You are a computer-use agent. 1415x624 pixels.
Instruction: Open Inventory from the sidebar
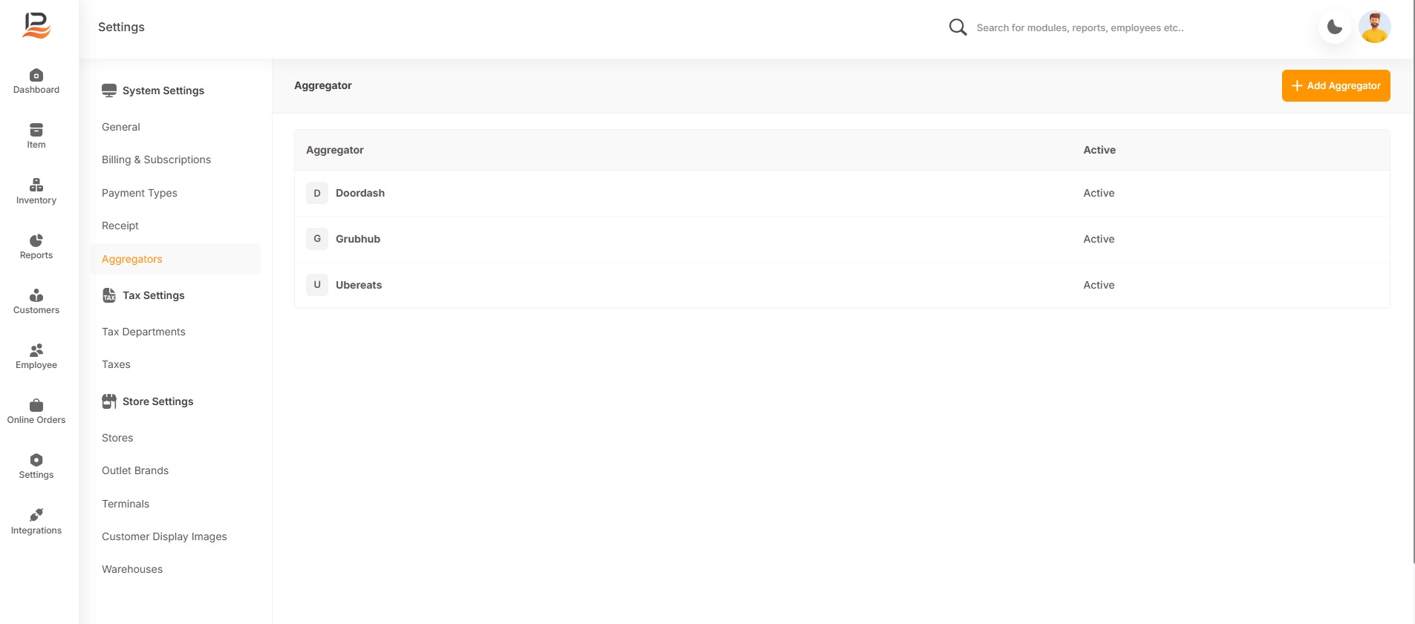click(36, 185)
